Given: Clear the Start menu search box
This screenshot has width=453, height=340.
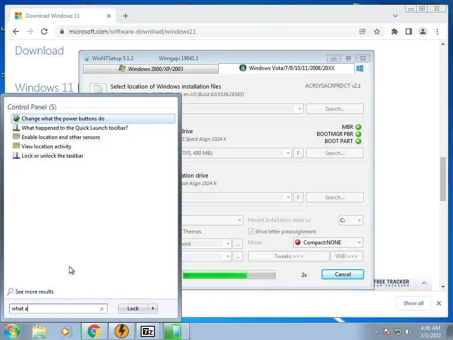Looking at the screenshot, I should (x=102, y=309).
